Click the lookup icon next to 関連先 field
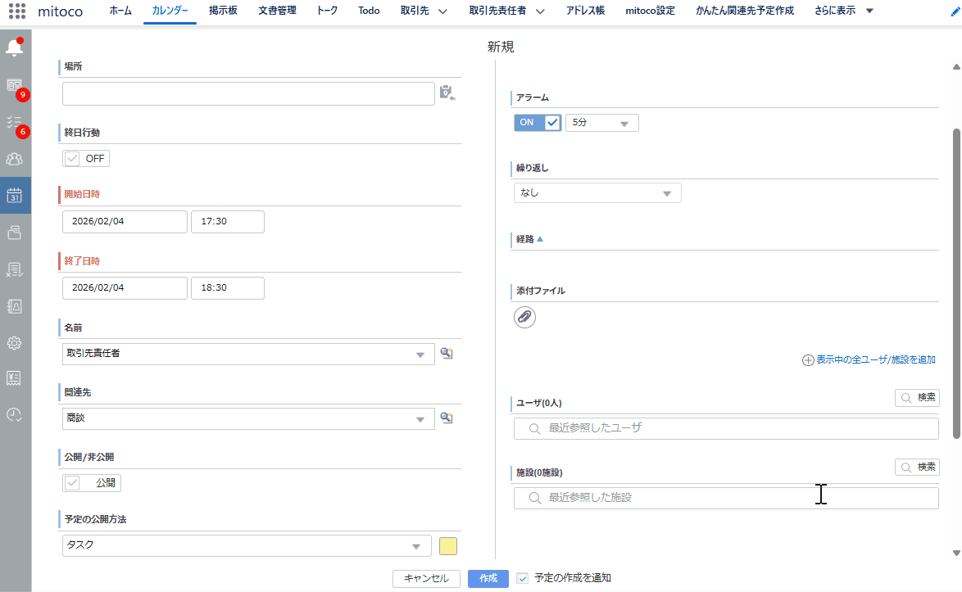962x592 pixels. tap(447, 418)
